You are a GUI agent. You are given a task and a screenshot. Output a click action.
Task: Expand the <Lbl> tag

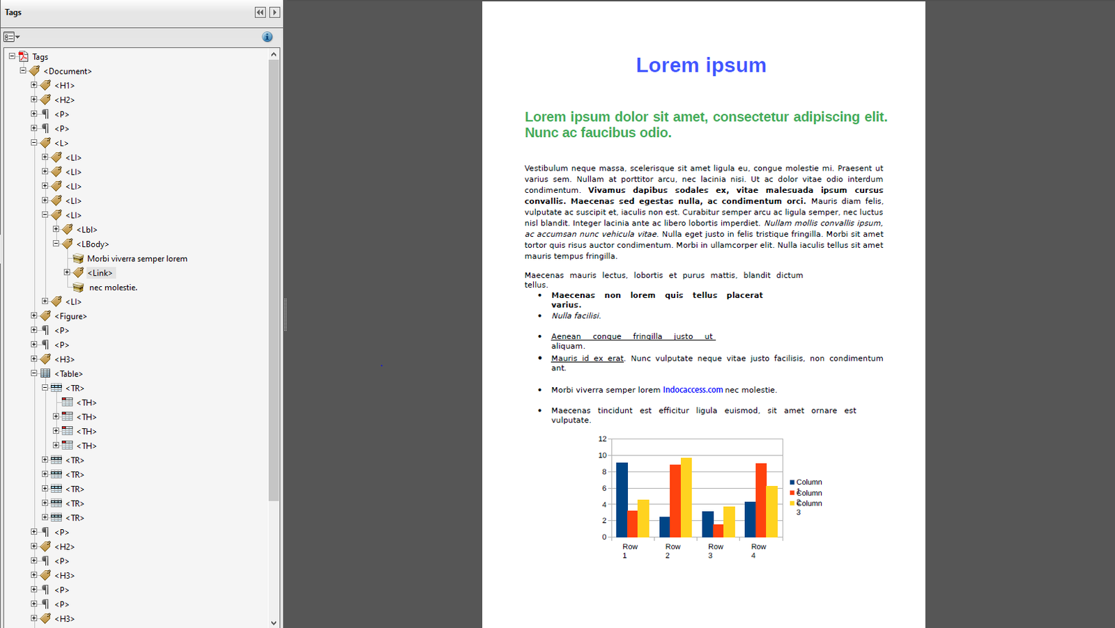point(56,228)
